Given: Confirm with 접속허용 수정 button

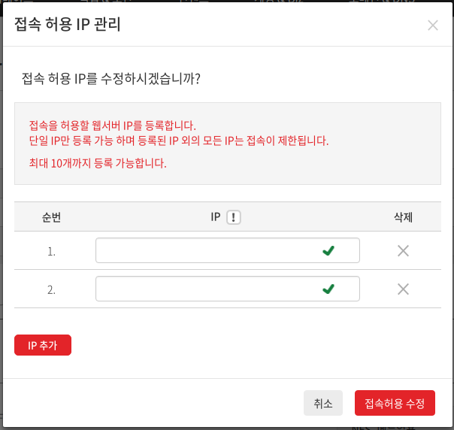Looking at the screenshot, I should click(395, 403).
